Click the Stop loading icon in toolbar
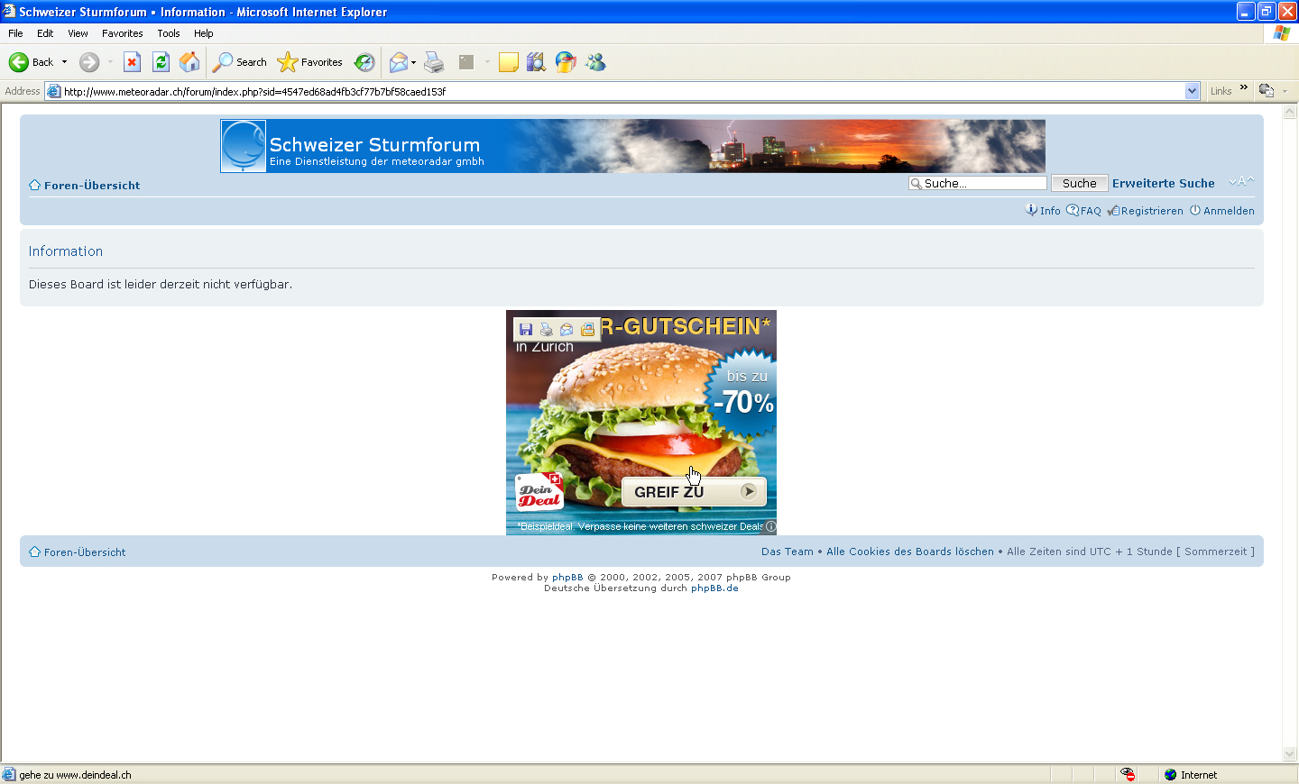1299x784 pixels. coord(132,62)
